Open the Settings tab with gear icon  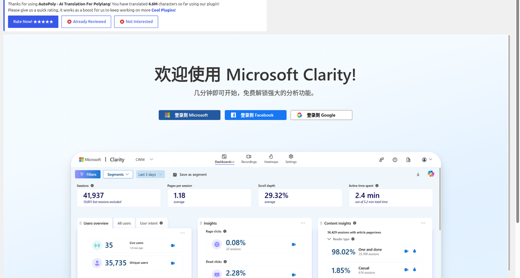tap(291, 159)
